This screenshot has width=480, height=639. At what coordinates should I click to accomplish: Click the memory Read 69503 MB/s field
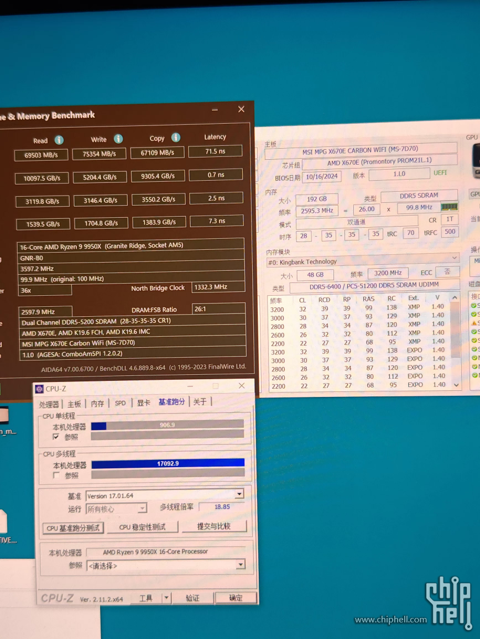pos(41,155)
